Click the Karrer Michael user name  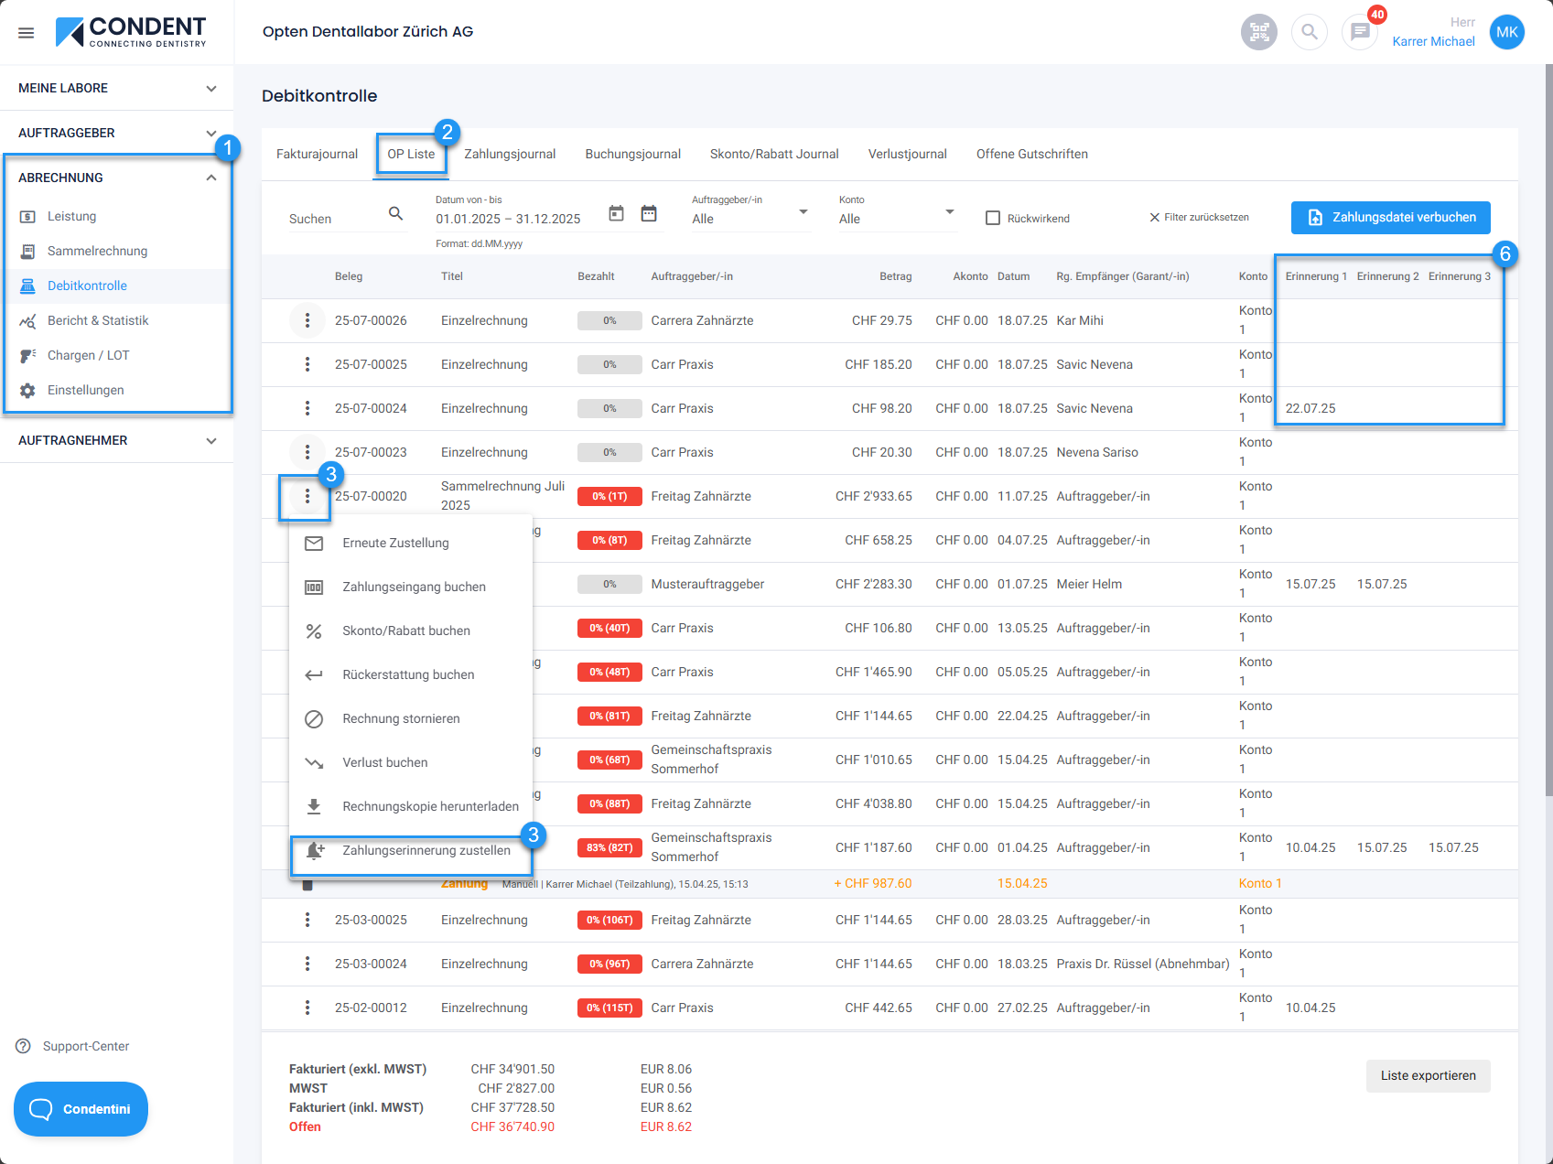click(1433, 41)
